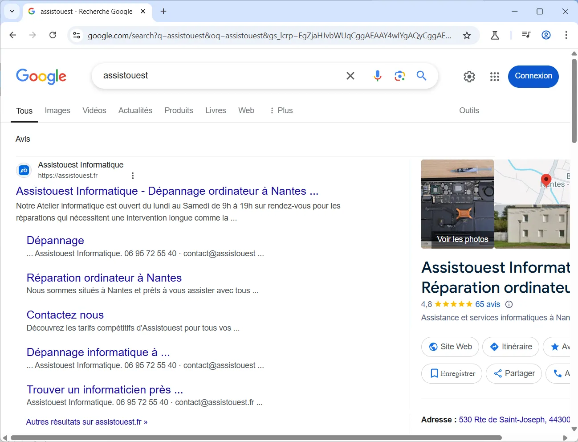Viewport: 578px width, 442px height.
Task: Click the Google search text field
Action: [220, 76]
